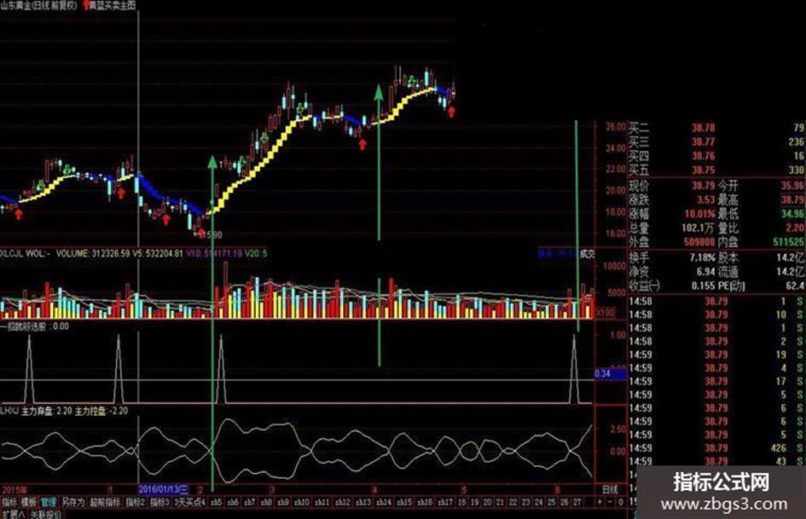
Task: Click the 买二 price 38.78
Action: point(703,128)
